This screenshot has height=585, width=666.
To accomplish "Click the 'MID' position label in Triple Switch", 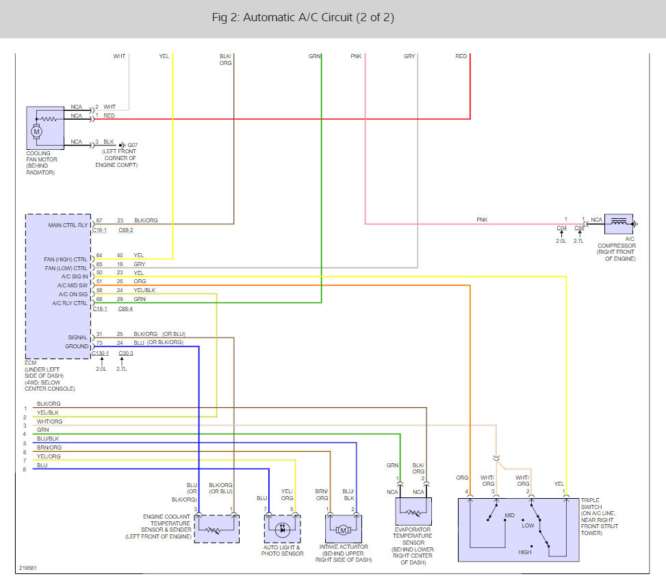I will (510, 515).
